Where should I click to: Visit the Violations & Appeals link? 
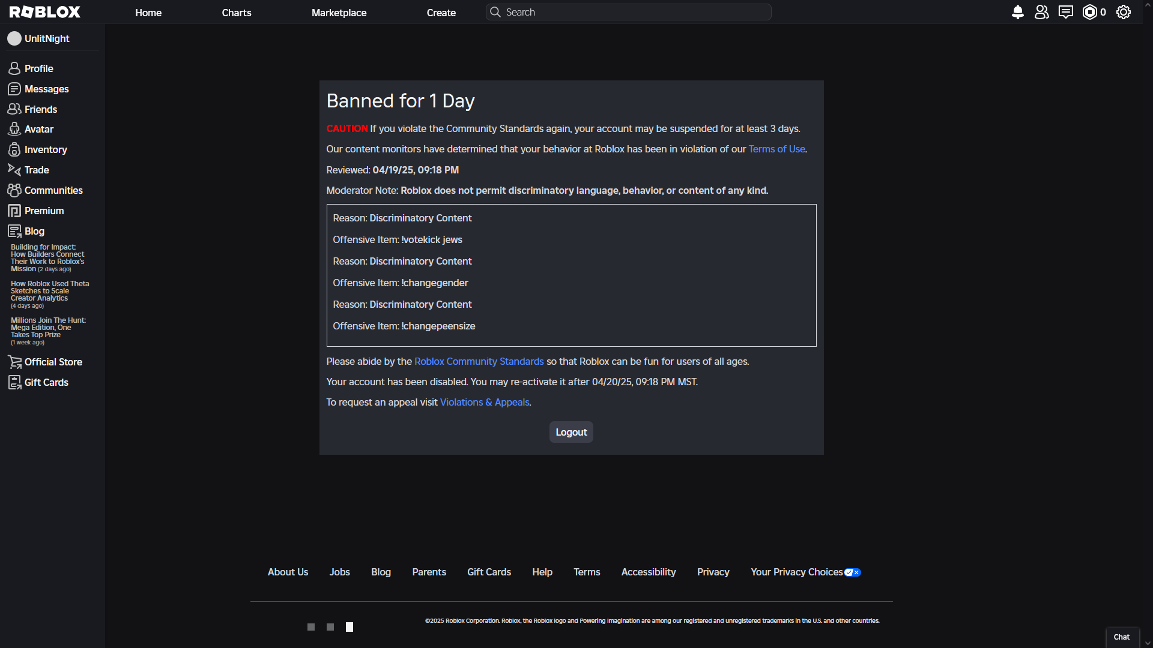click(485, 402)
